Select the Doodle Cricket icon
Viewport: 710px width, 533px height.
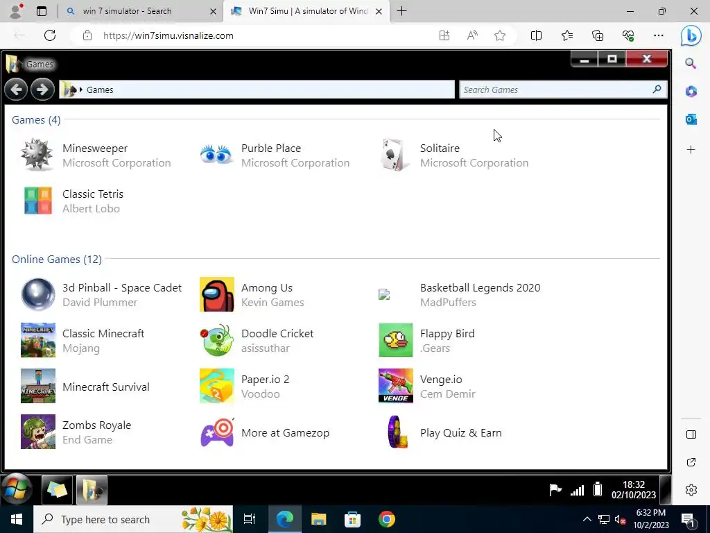tap(217, 340)
